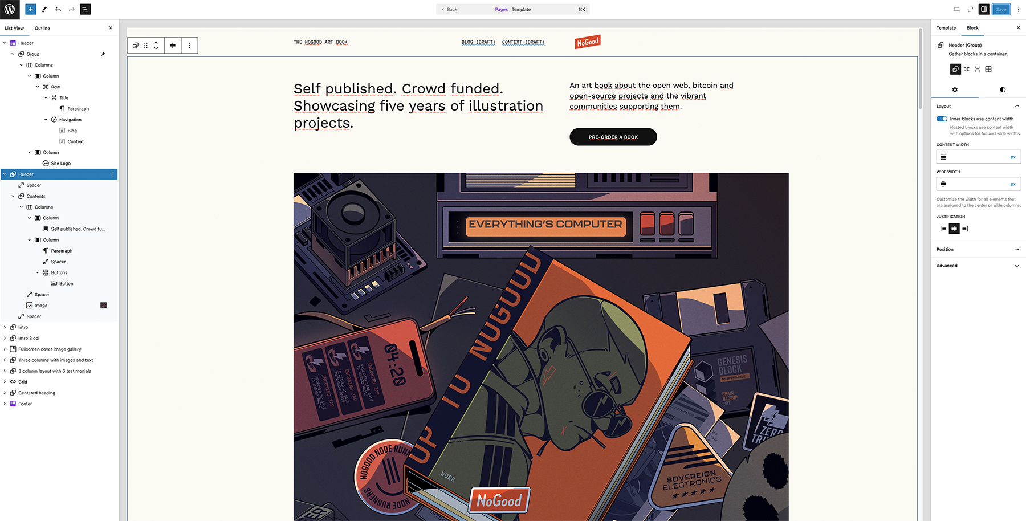The width and height of the screenshot is (1026, 521).
Task: Toggle Inner blocks use content width
Action: click(942, 119)
